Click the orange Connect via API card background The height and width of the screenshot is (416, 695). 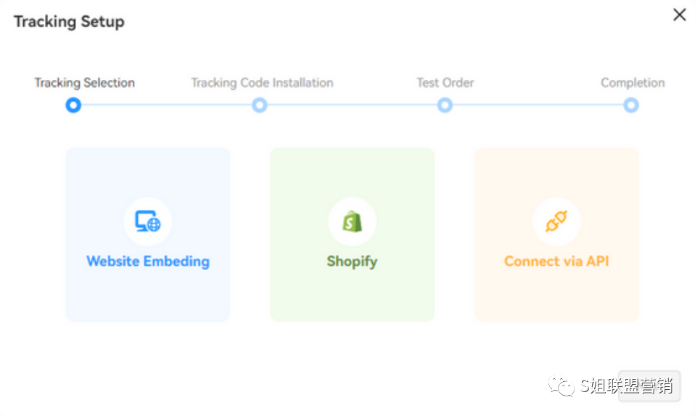[x=556, y=293]
